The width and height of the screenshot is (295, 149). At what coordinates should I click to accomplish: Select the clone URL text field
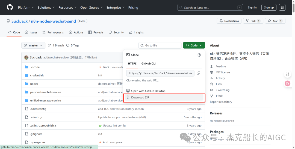click(160, 73)
